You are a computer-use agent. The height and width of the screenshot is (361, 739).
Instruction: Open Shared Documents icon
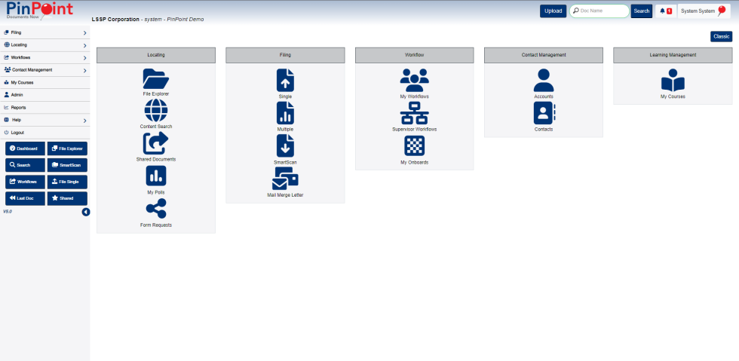pyautogui.click(x=156, y=143)
